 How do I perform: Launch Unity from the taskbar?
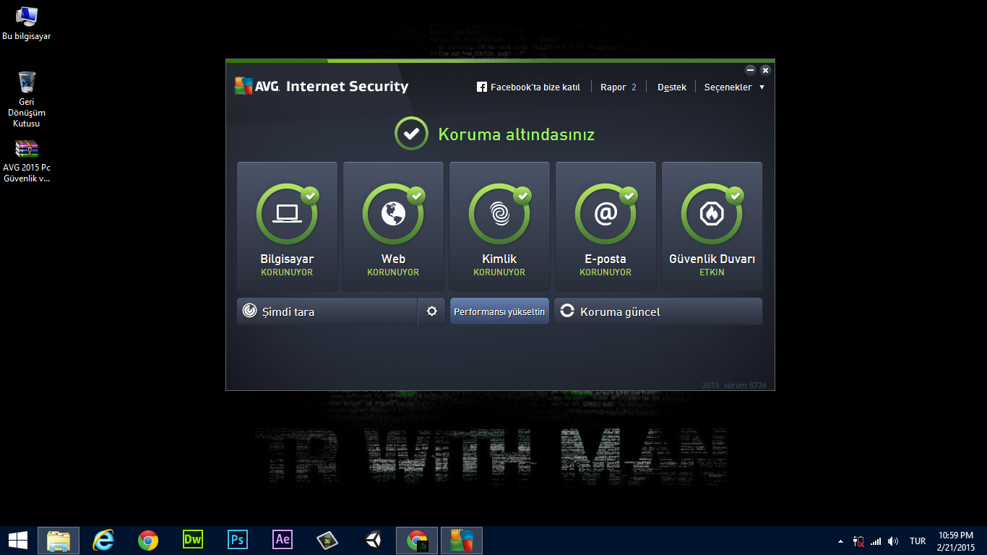coord(373,540)
